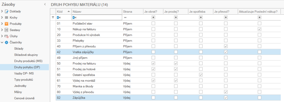
Task: Collapse the Číselníky tree section
Action: 2,42
